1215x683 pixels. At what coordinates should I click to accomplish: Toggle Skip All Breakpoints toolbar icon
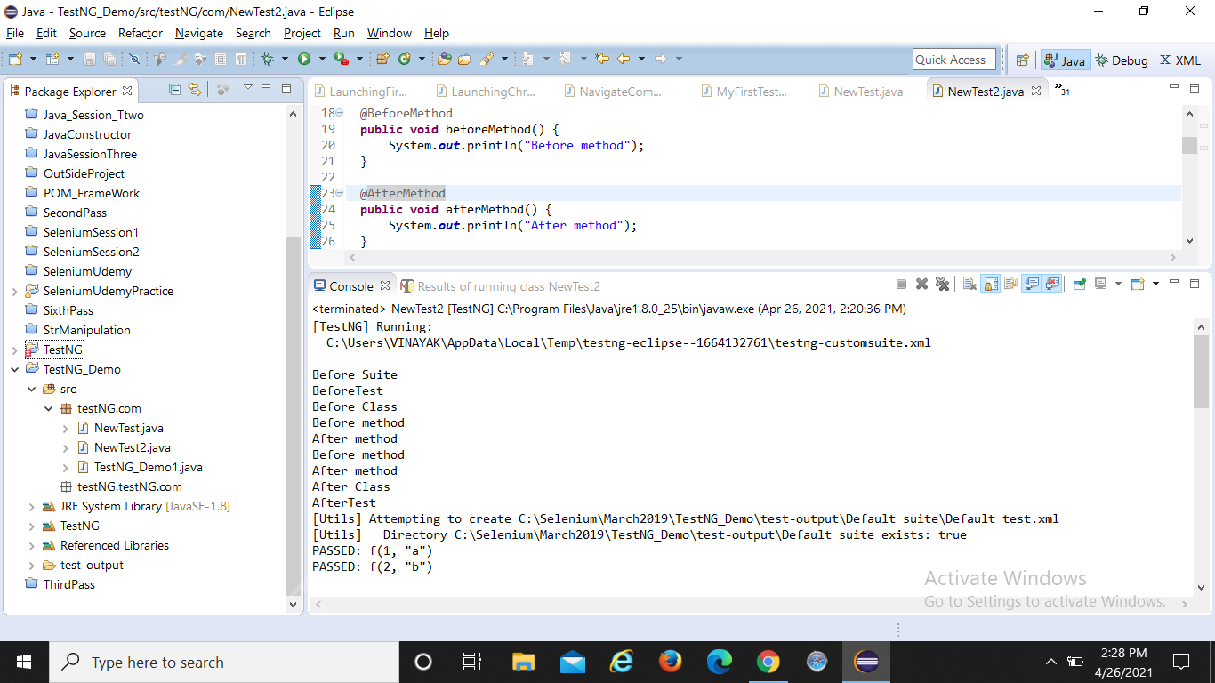(134, 59)
